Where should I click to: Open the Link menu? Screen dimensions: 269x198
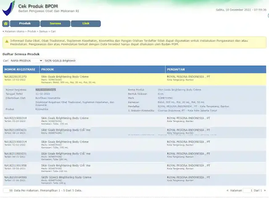(x=86, y=24)
